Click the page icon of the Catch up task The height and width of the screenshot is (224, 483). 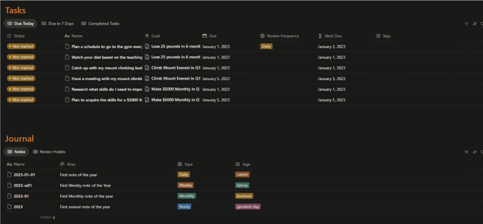(67, 68)
